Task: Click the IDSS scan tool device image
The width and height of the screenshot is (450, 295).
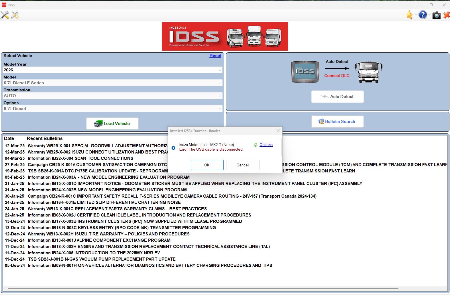Action: coord(305,72)
